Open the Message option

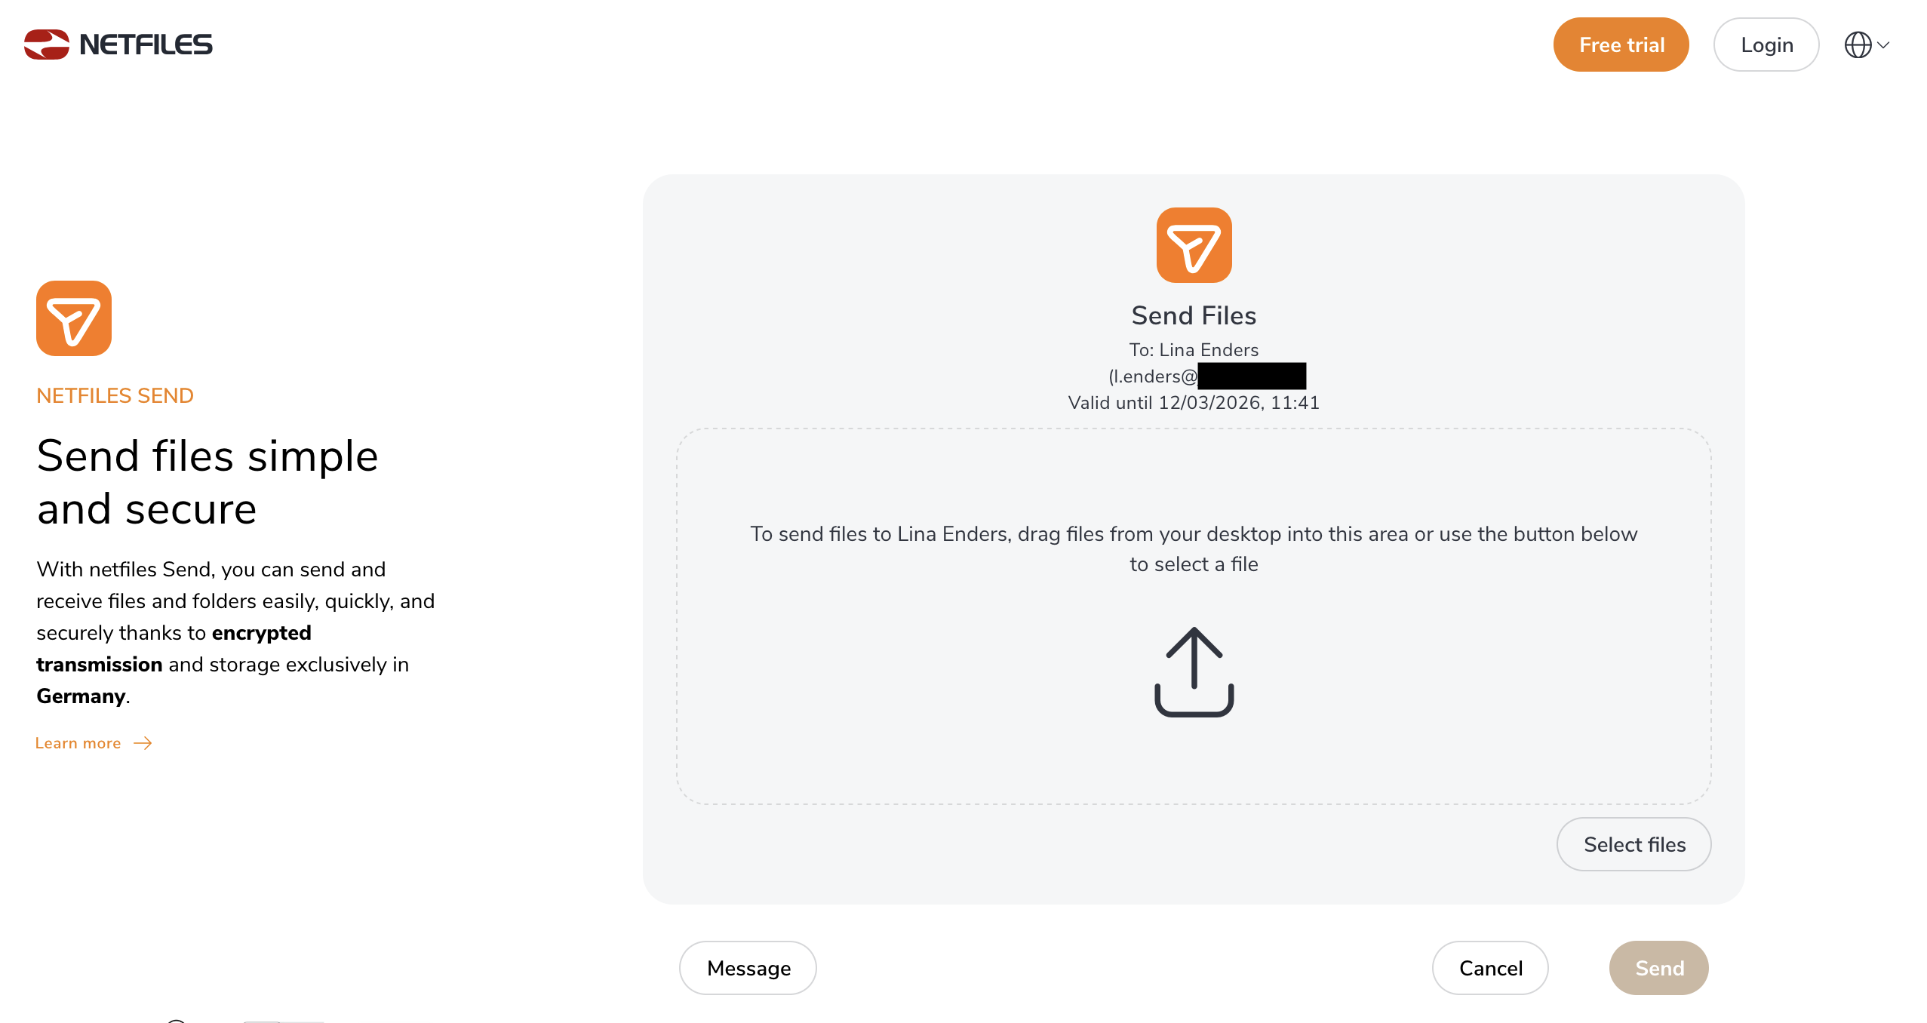point(748,968)
